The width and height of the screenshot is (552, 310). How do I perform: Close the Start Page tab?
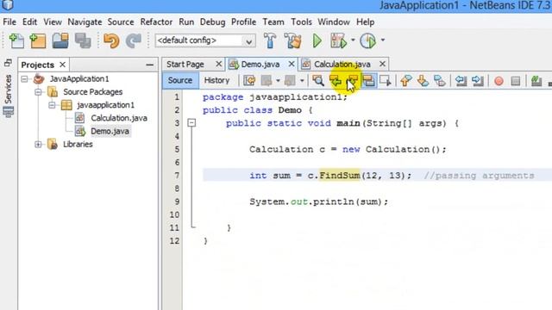point(218,65)
